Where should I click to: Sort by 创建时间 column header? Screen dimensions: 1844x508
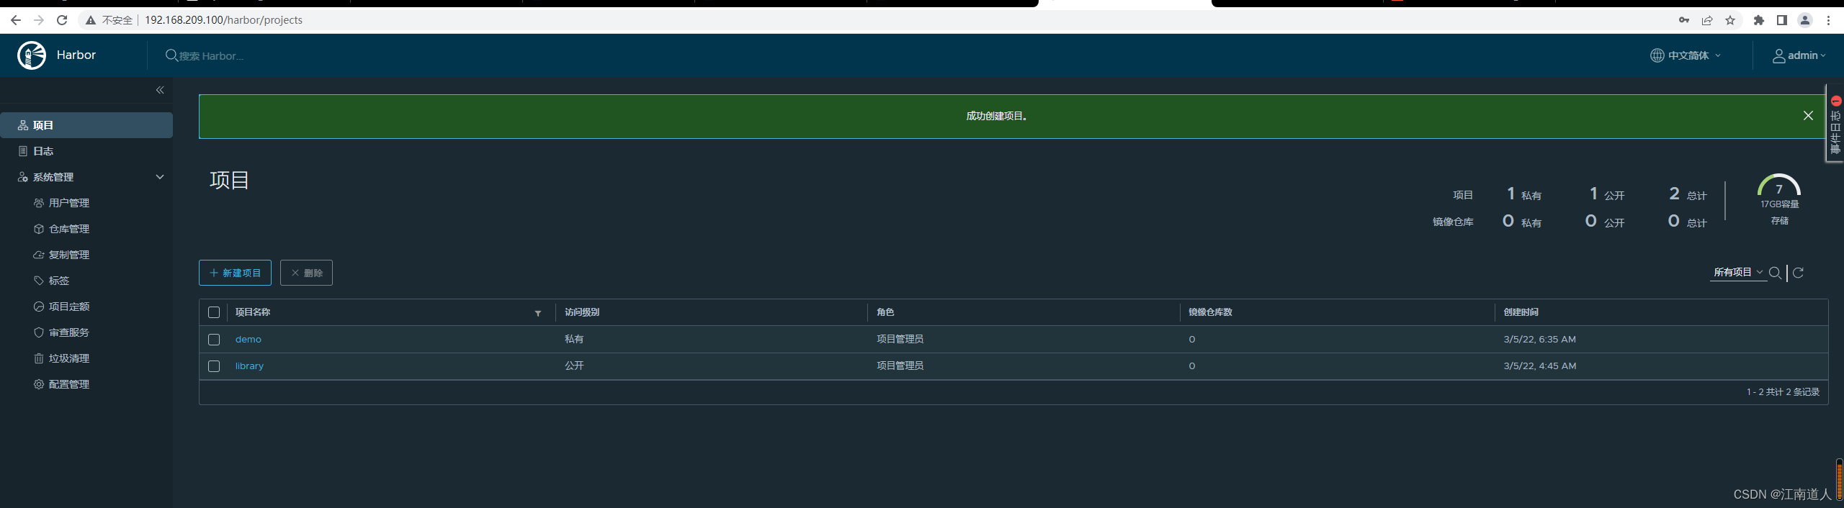point(1521,312)
